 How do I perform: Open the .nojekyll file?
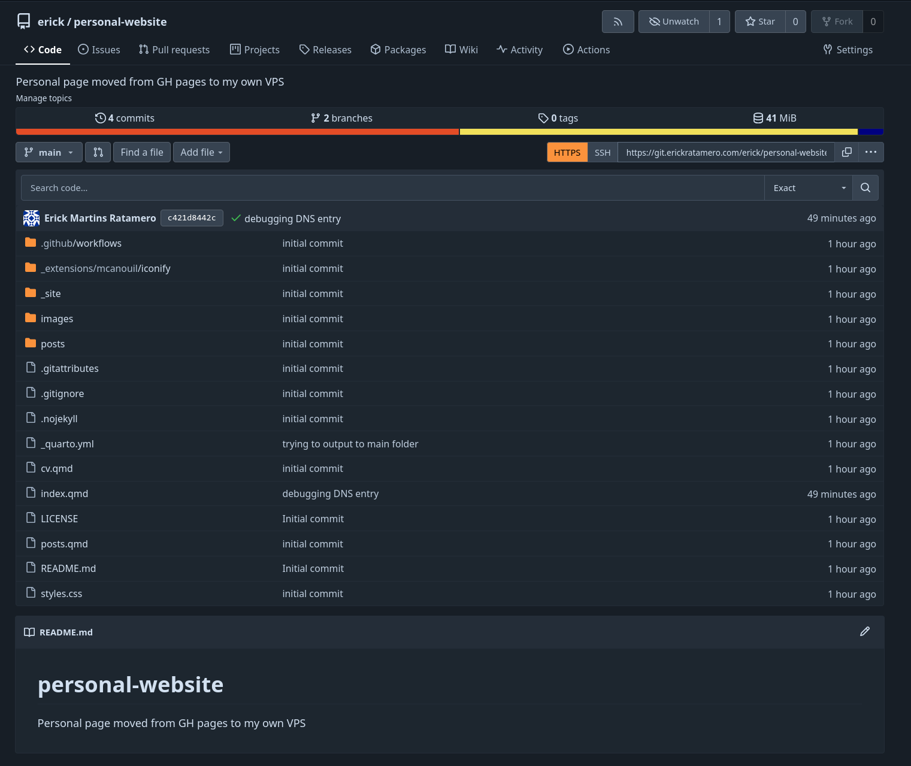tap(59, 419)
